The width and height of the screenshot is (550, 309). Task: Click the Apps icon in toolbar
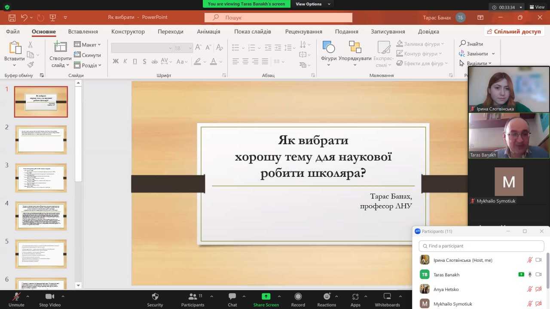click(355, 297)
